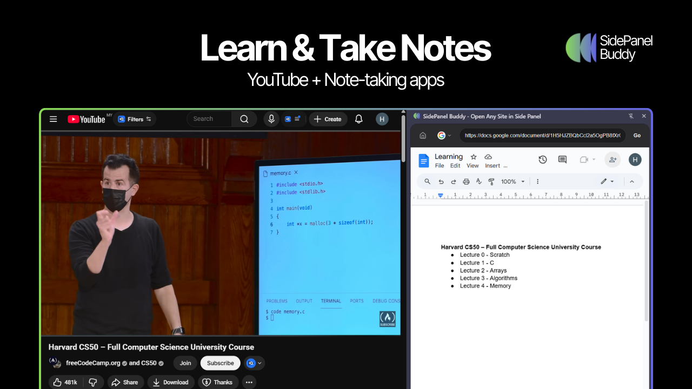
Task: Open YouTube notifications bell
Action: point(358,119)
